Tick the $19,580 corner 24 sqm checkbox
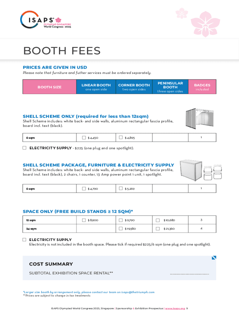This screenshot has width=239, height=318. pyautogui.click(x=121, y=229)
